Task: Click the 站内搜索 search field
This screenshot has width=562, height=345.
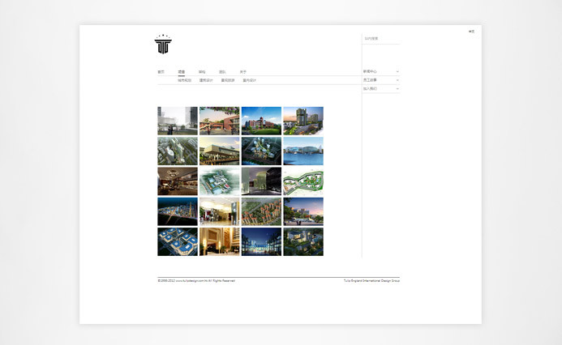Action: (380, 38)
